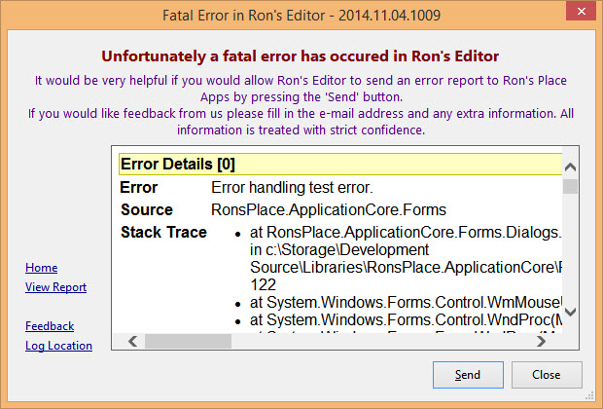The width and height of the screenshot is (603, 409).
Task: Click the 'Unfortunately a fatal error has occured' heading
Action: pyautogui.click(x=300, y=56)
